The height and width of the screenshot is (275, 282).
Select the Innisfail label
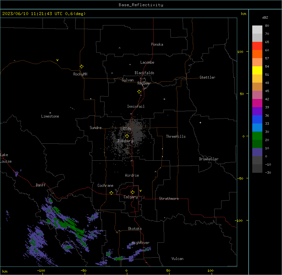[136, 106]
